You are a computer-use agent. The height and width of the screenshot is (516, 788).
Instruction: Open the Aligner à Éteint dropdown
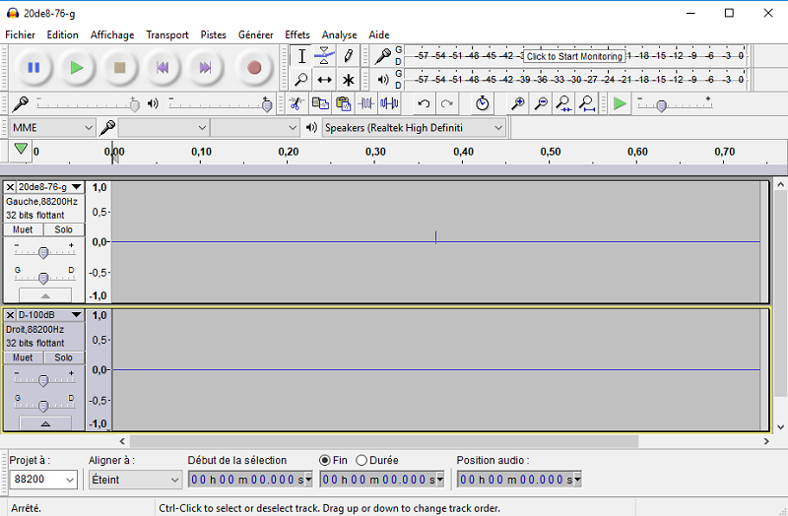coord(135,480)
